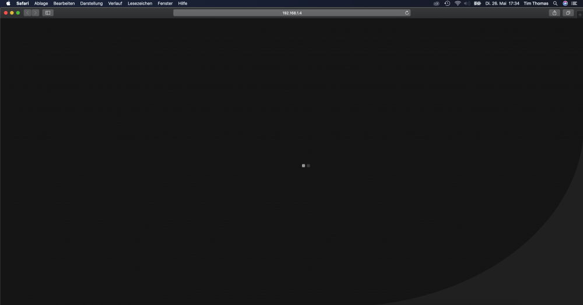The image size is (583, 305).
Task: Open the Tim Thomas user menu
Action: pyautogui.click(x=536, y=3)
